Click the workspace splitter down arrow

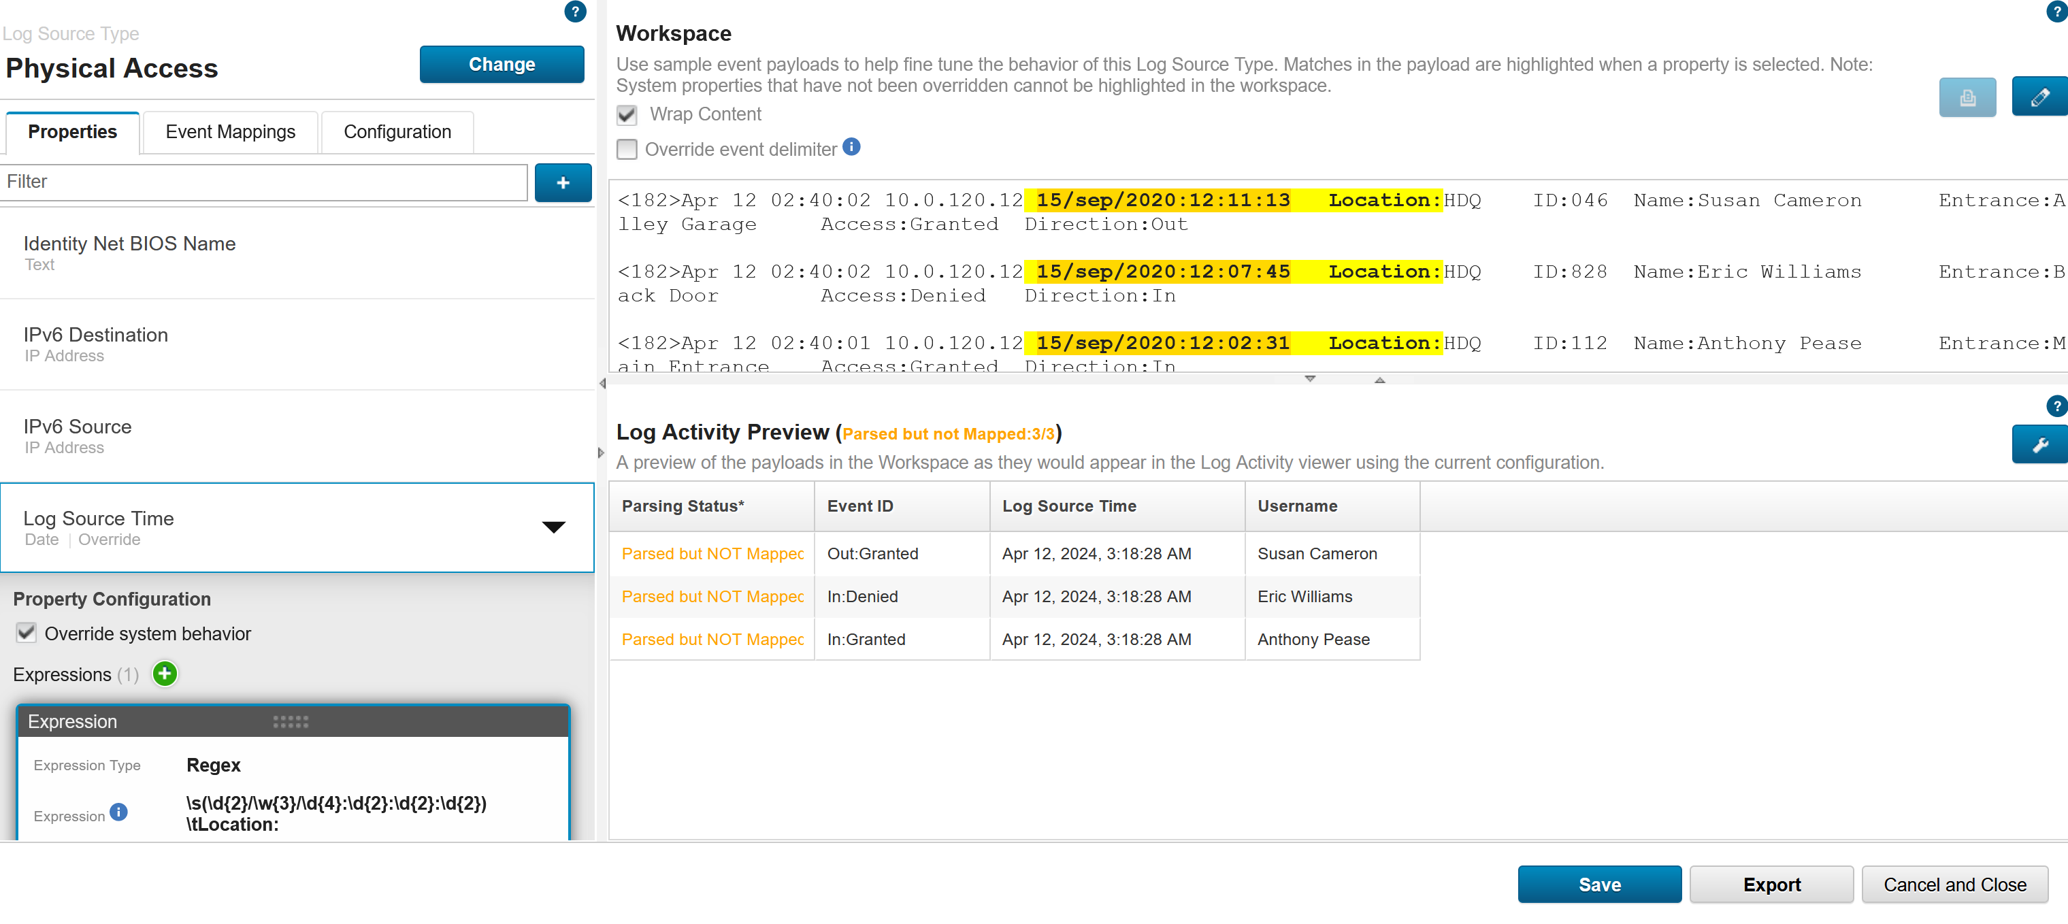point(1309,379)
